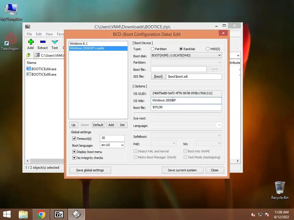Open the File menu in 7-Zip
The height and width of the screenshot is (220, 294).
coord(29,34)
